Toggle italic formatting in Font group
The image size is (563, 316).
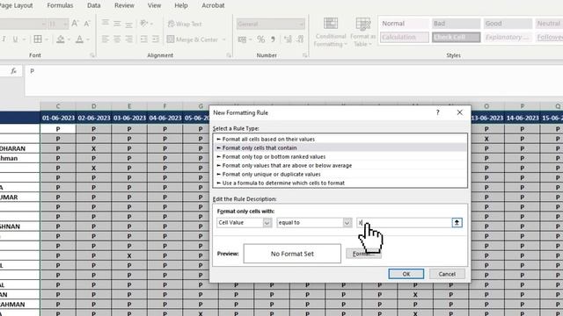[4, 39]
